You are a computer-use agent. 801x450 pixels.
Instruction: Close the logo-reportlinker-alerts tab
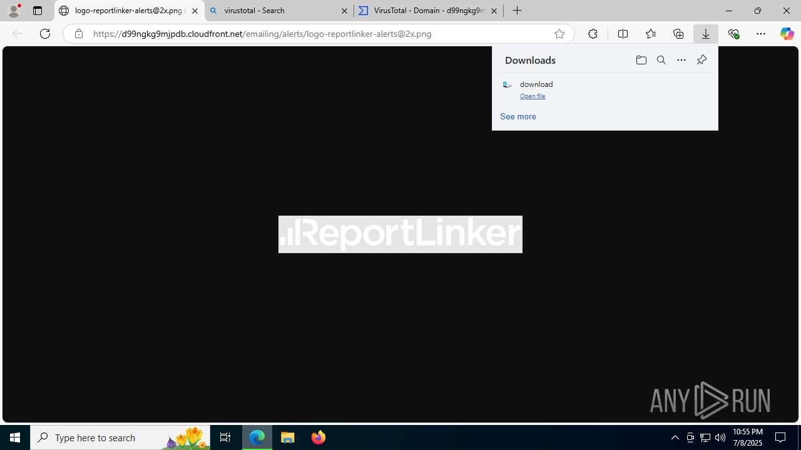tap(195, 11)
